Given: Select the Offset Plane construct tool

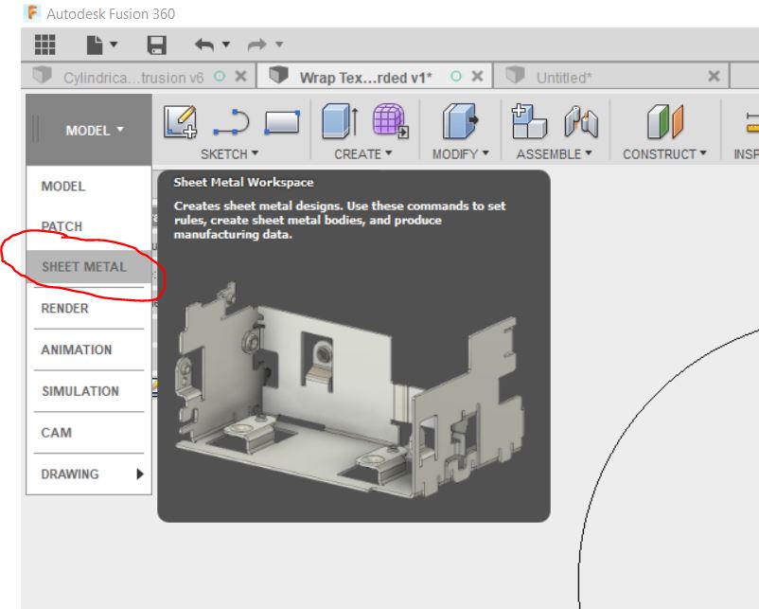Looking at the screenshot, I should pos(665,121).
